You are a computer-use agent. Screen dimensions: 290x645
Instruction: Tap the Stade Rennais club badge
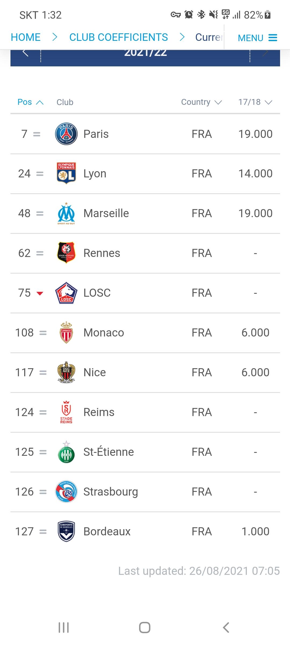[x=66, y=253]
